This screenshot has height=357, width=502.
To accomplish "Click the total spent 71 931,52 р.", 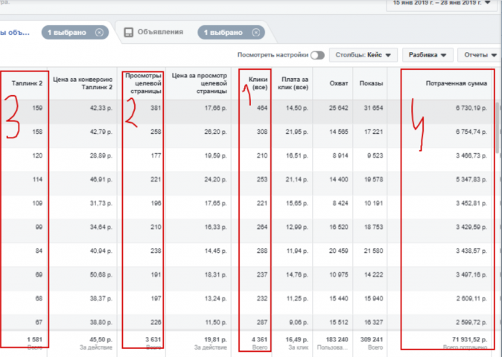I will tap(469, 340).
